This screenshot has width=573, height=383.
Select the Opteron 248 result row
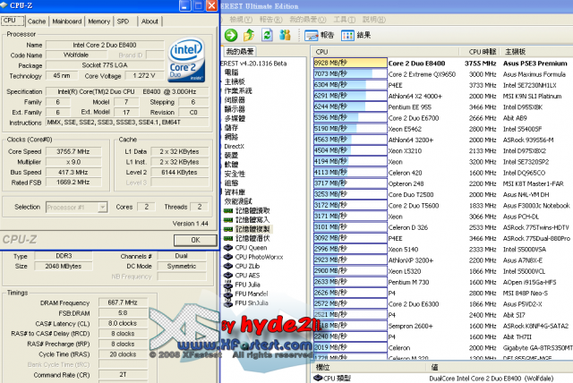click(x=442, y=183)
